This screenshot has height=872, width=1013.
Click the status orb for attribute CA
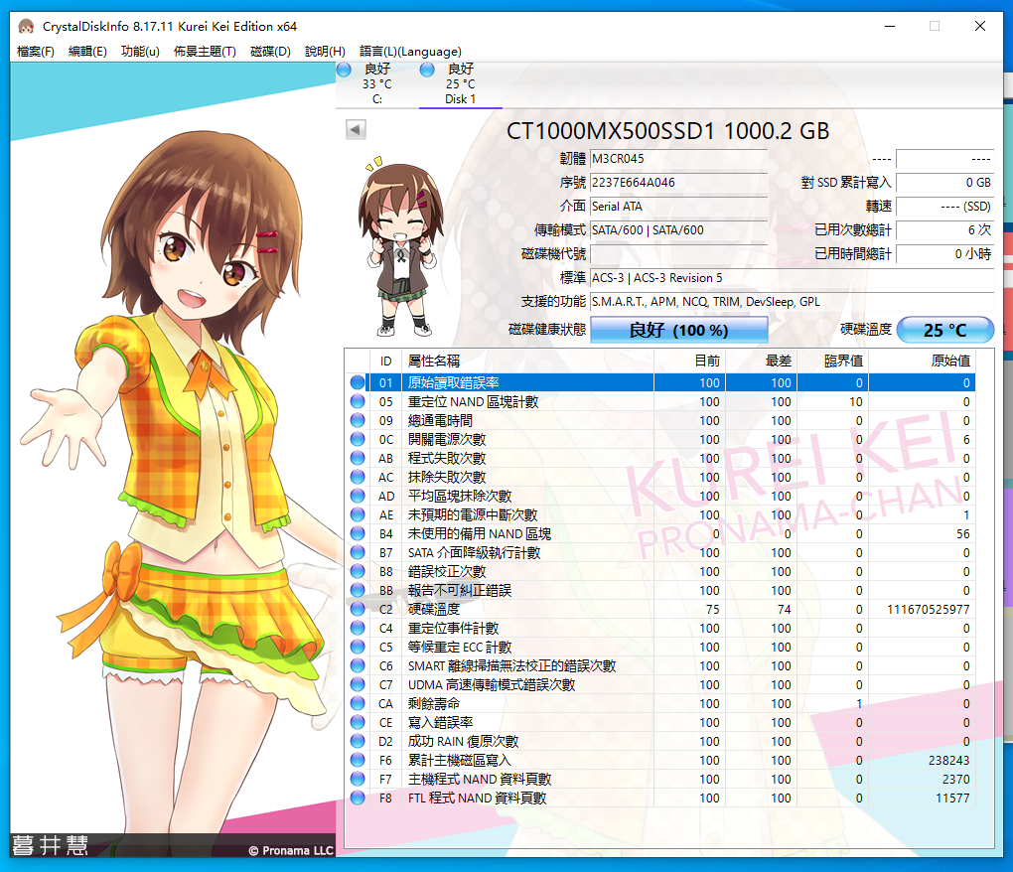(x=358, y=703)
